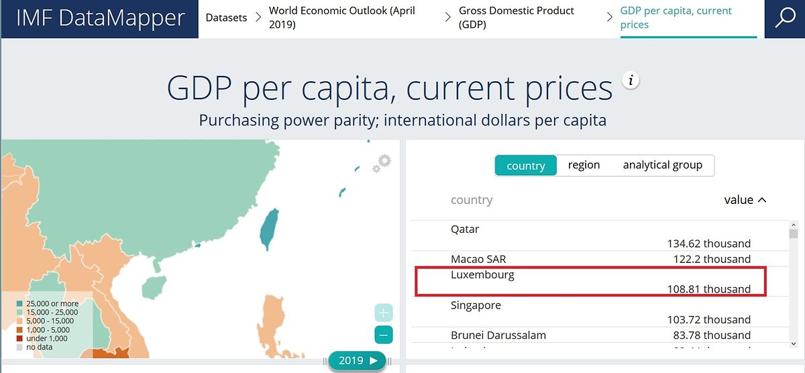Play the 2019 timeline animation
The height and width of the screenshot is (373, 805).
click(x=374, y=361)
